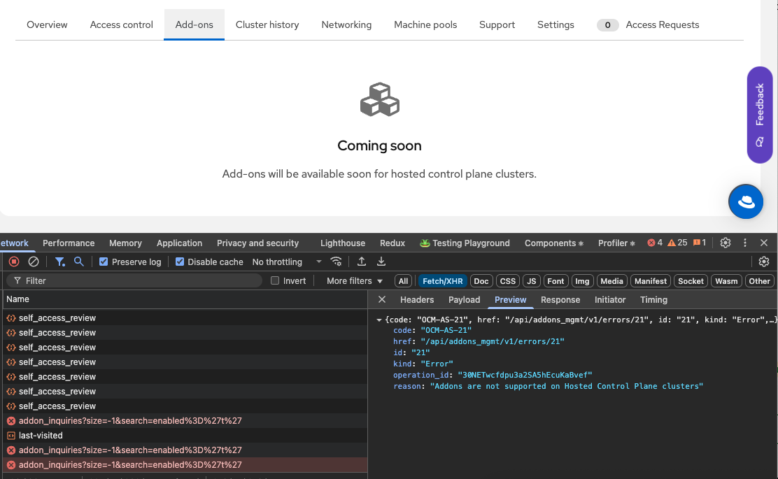Expand the More filters dropdown

click(x=355, y=280)
